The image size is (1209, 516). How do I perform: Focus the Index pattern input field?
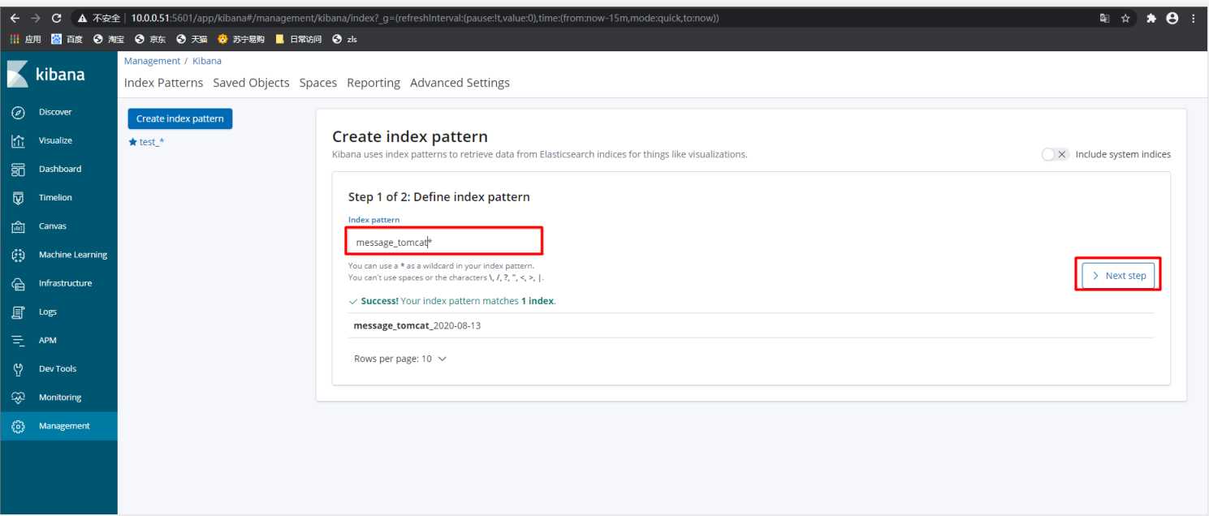click(444, 242)
